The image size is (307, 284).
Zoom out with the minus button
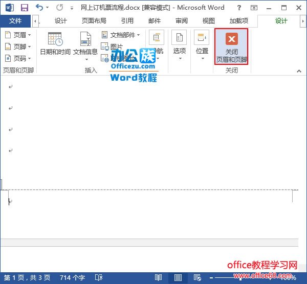[x=211, y=277]
